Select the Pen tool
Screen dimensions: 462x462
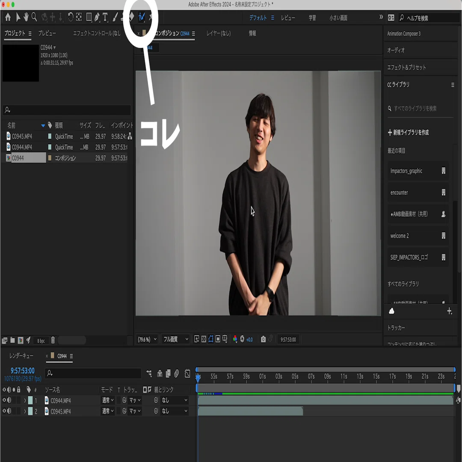[x=97, y=18]
